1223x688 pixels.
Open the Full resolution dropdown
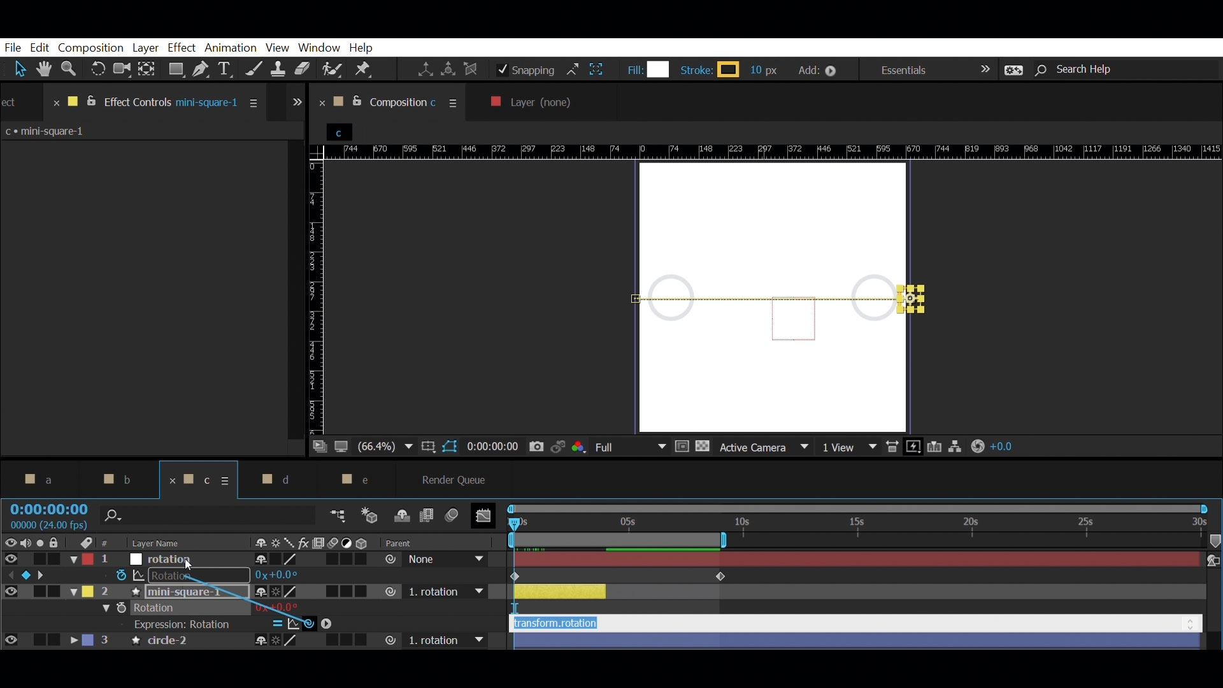pos(631,448)
